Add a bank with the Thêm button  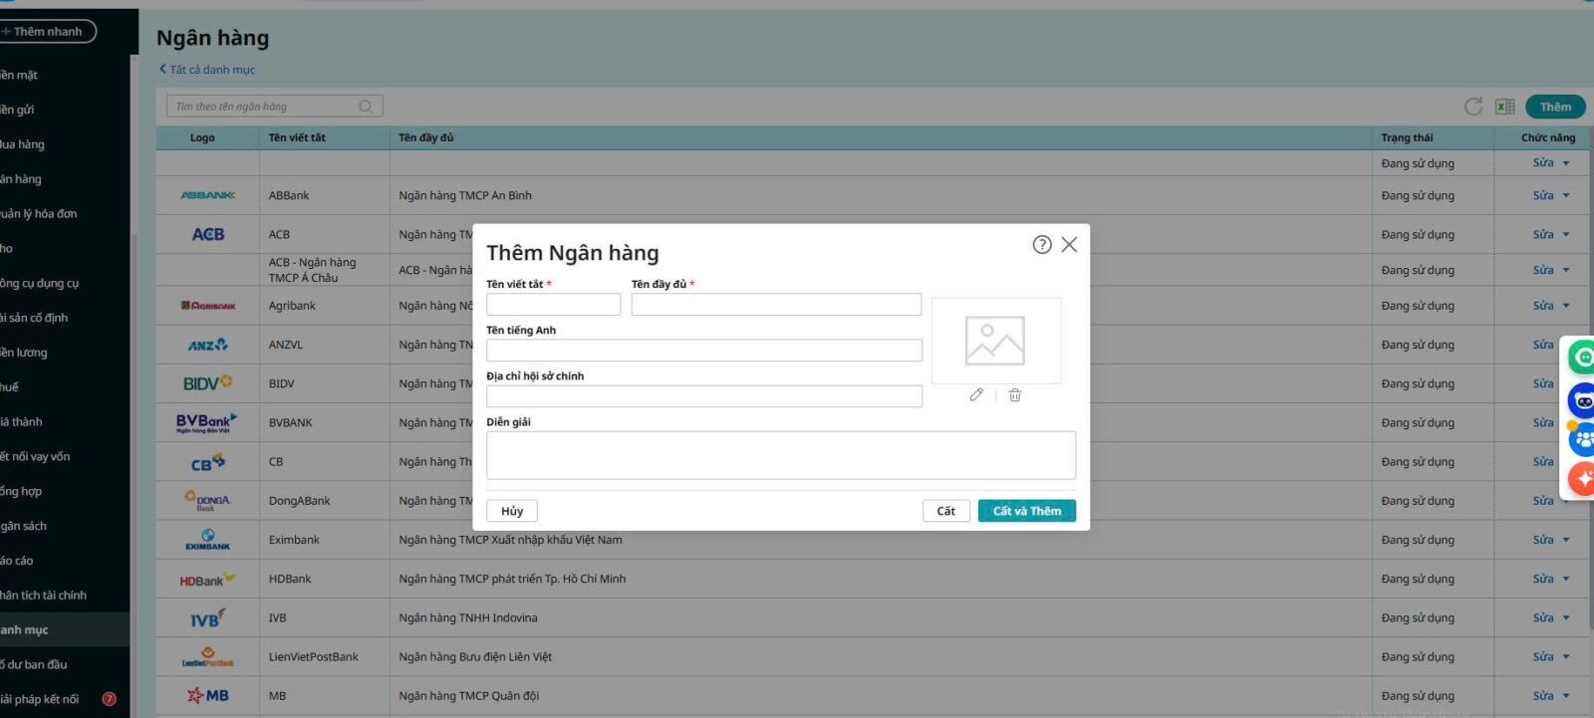click(1555, 107)
